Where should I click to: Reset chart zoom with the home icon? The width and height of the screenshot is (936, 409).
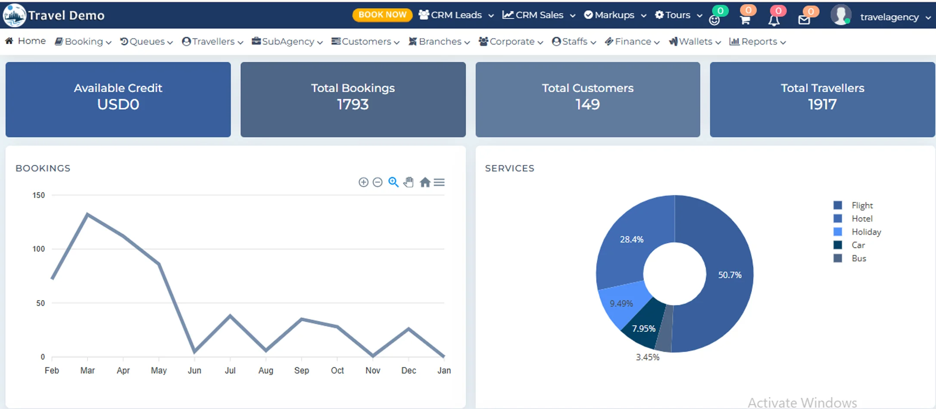coord(425,183)
